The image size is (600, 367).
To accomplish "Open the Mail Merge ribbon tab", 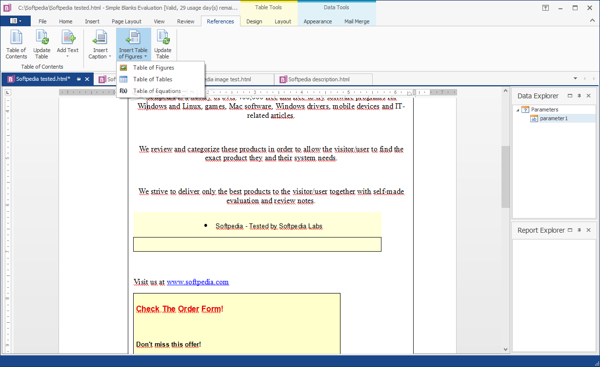I will click(357, 21).
